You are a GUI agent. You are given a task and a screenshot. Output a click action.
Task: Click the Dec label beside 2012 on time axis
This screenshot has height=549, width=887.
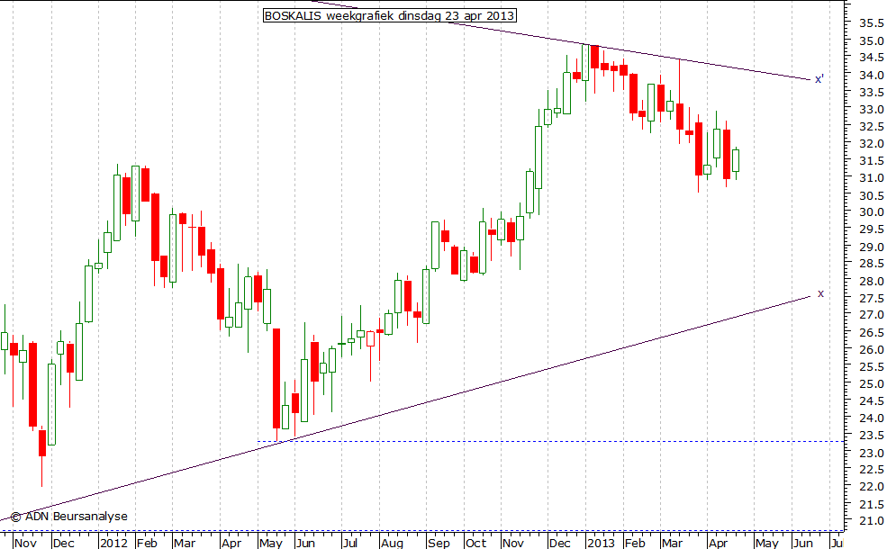pyautogui.click(x=63, y=543)
